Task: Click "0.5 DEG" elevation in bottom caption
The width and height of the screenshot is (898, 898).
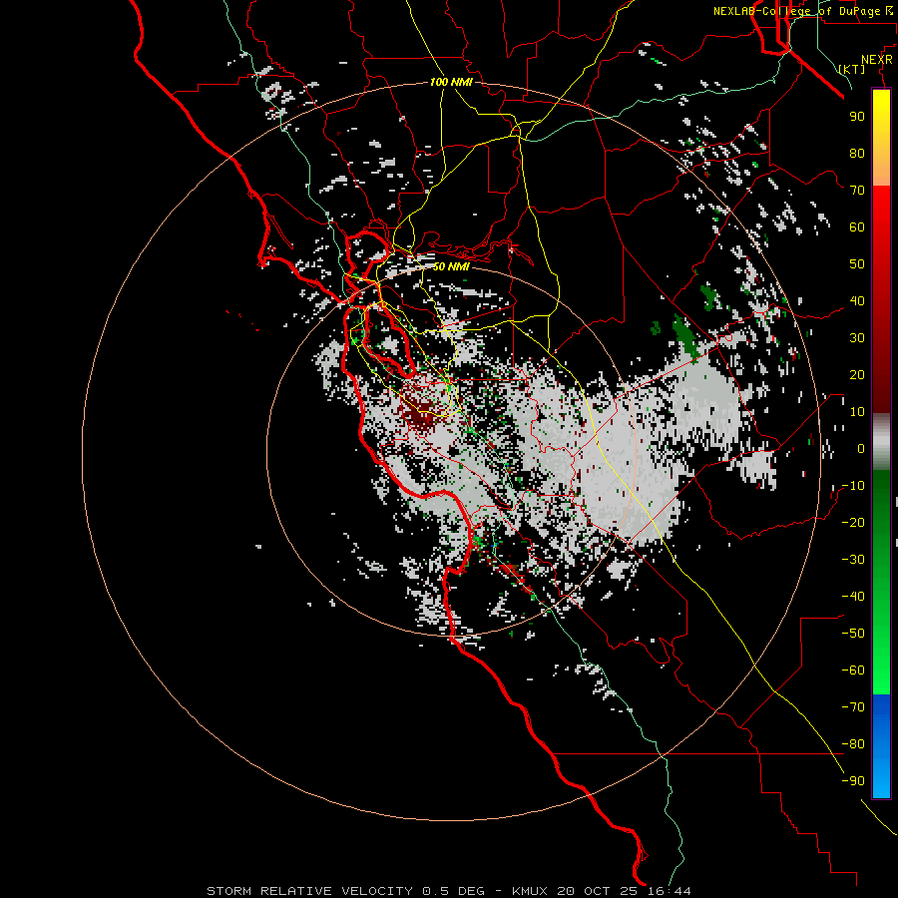Action: click(x=453, y=891)
